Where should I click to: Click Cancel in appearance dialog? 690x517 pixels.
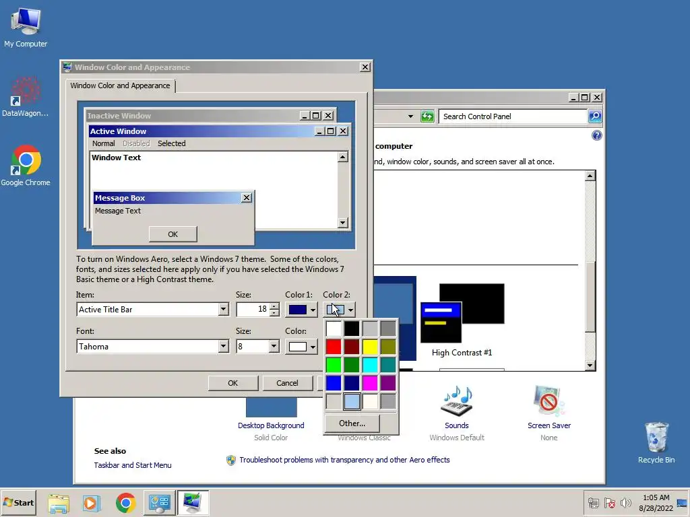tap(287, 383)
